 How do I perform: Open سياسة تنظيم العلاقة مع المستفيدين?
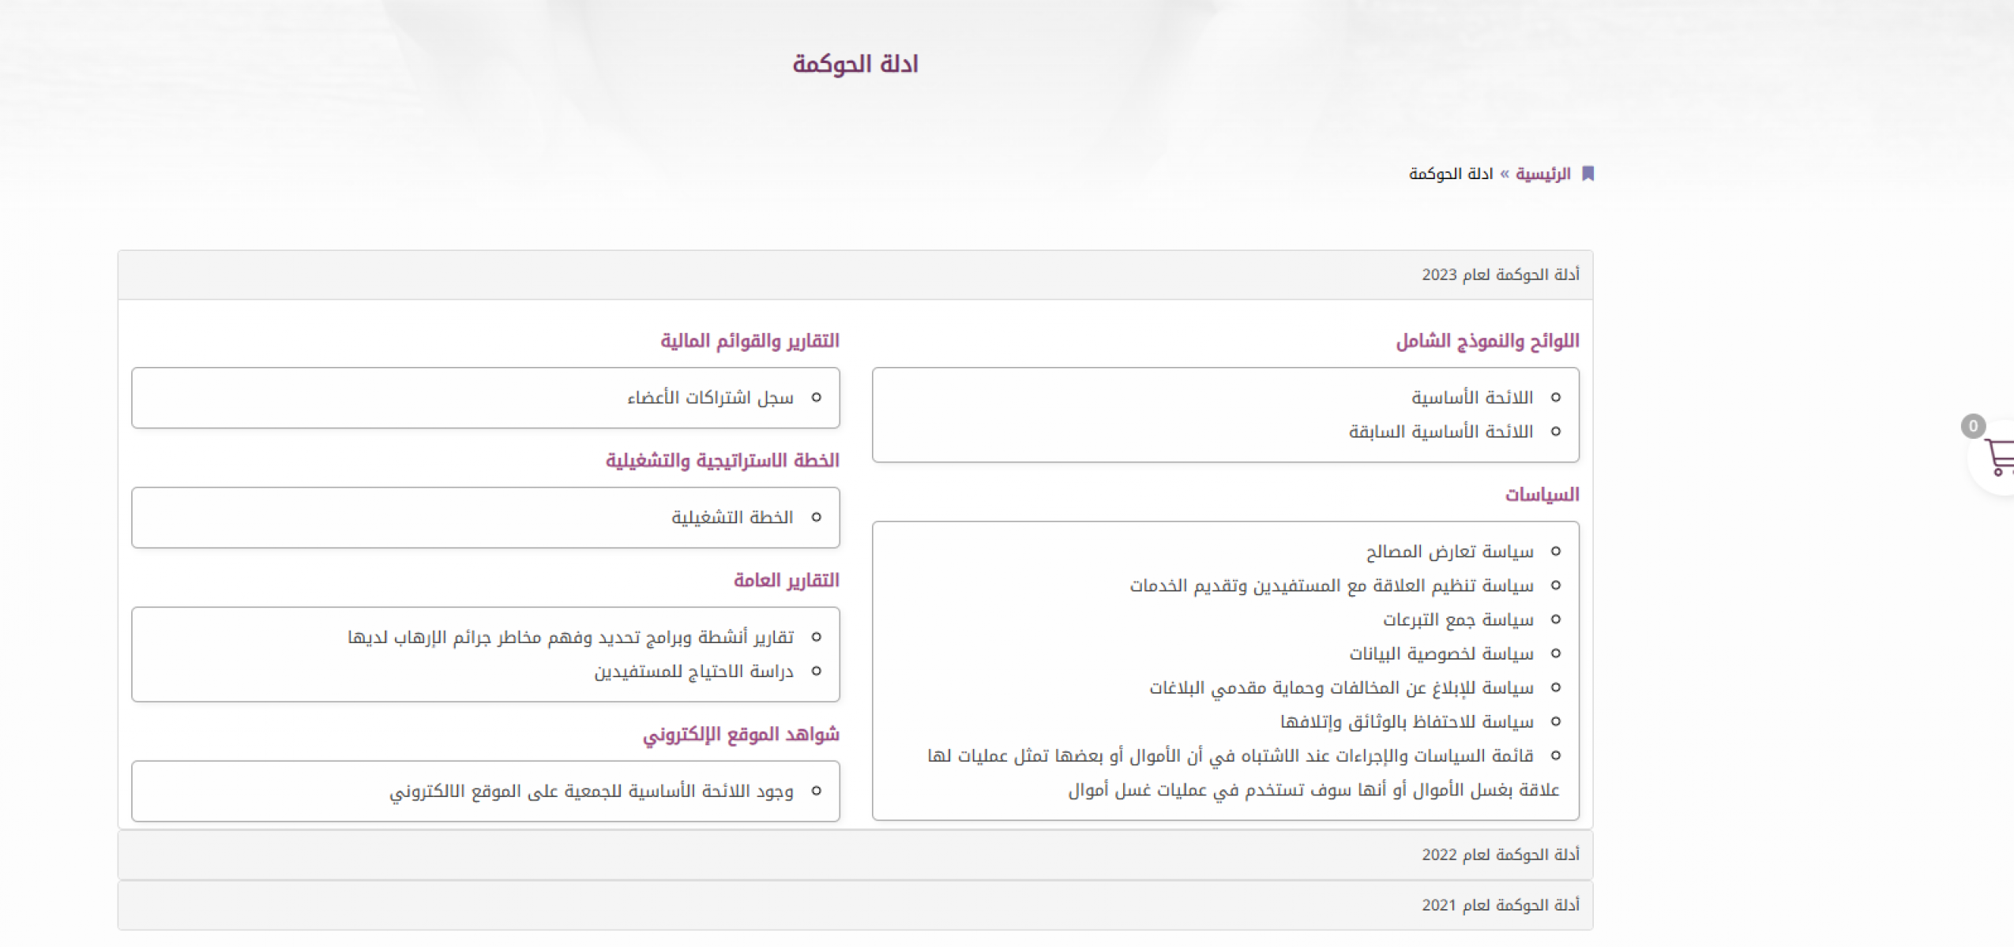[1332, 586]
